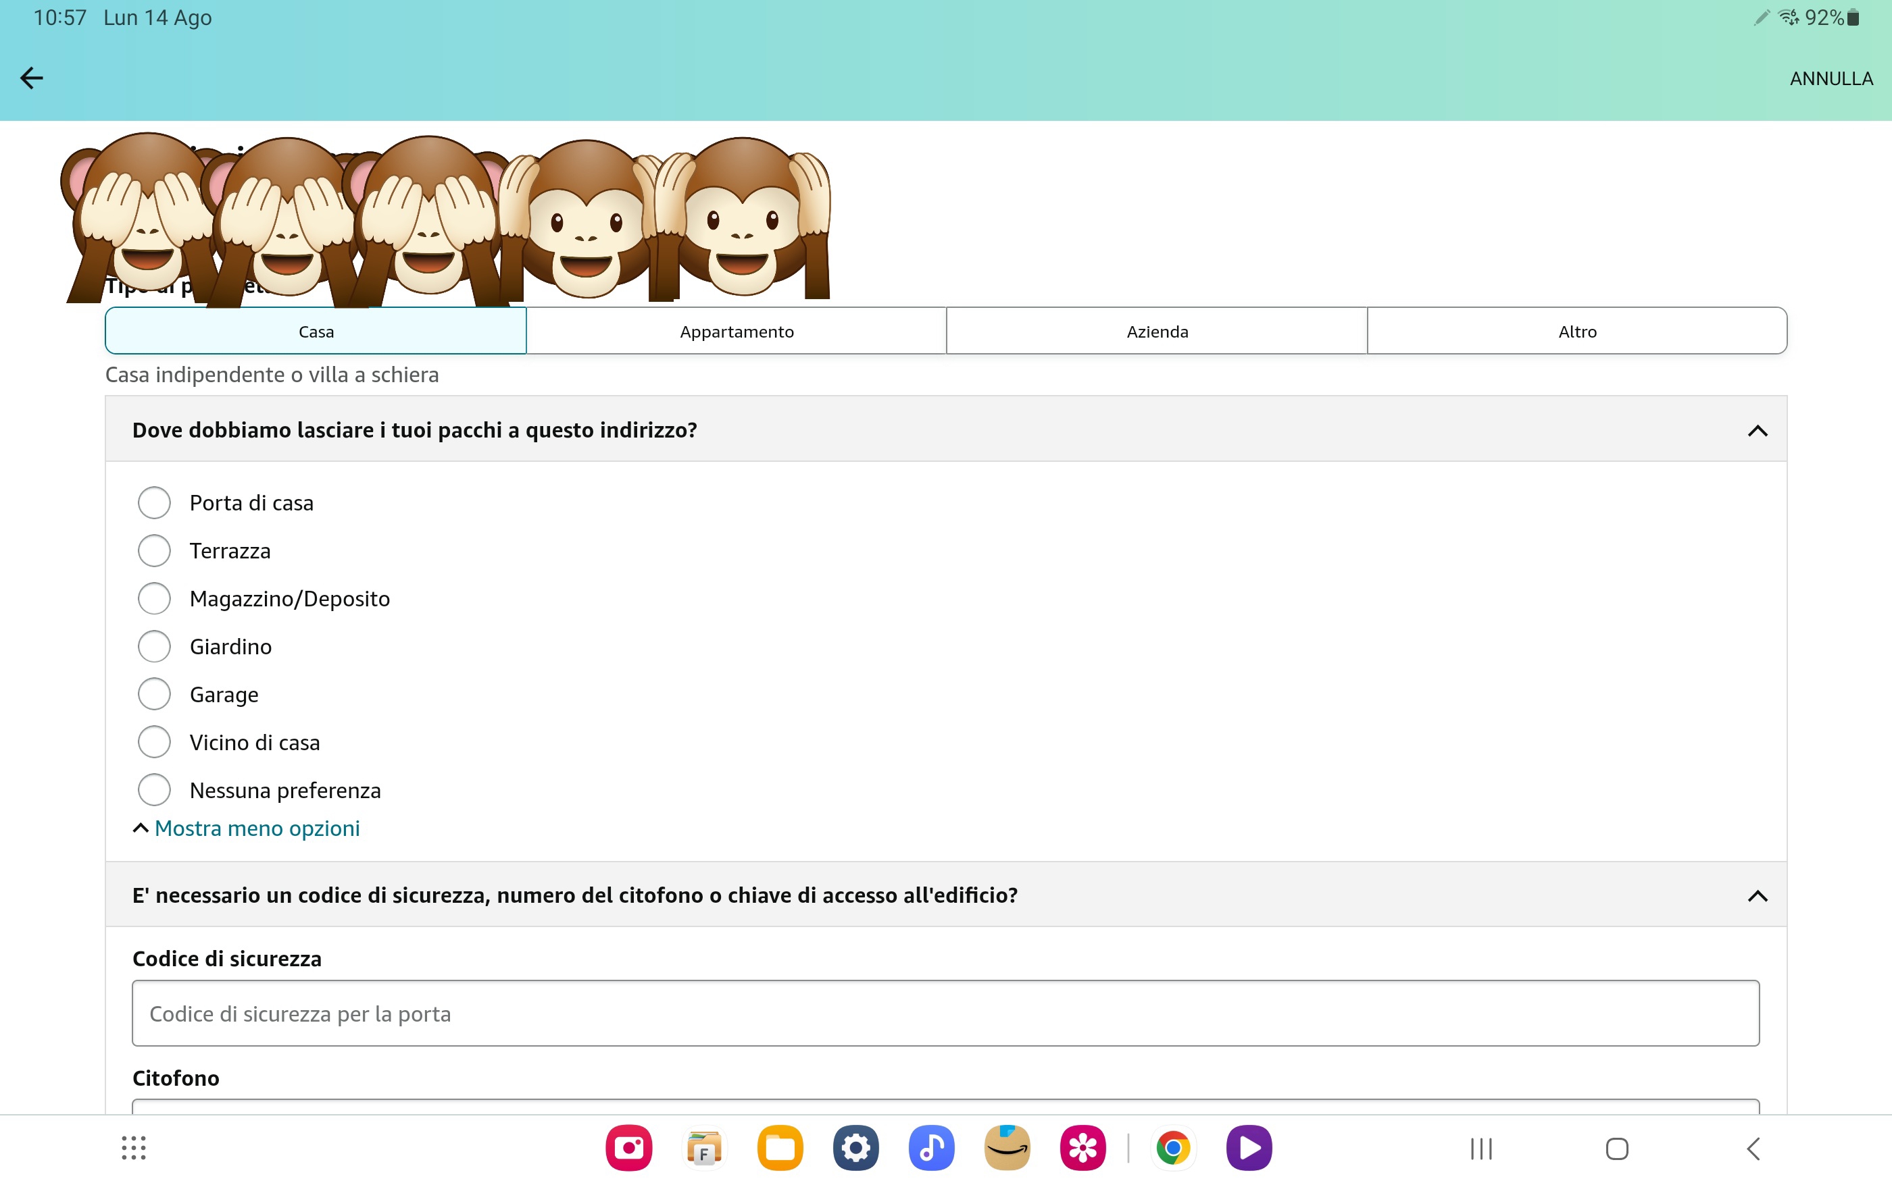Screen dimensions: 1892x1183
Task: Tap the back arrow in the header
Action: 31,78
